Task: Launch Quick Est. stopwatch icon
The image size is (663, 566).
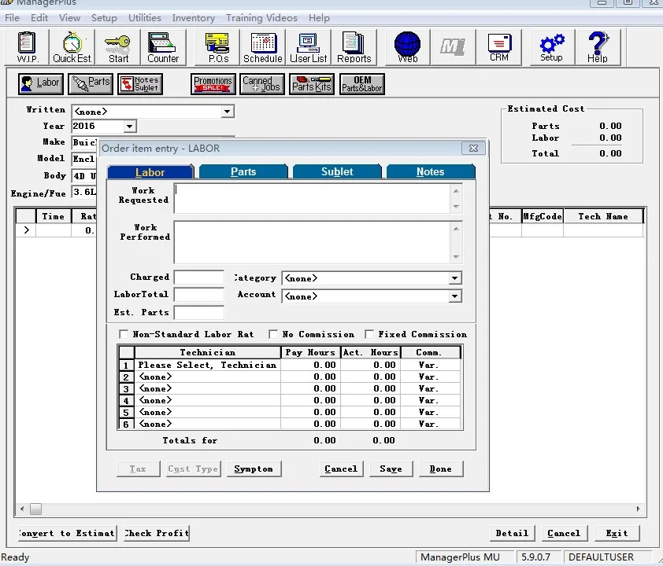Action: (x=72, y=47)
